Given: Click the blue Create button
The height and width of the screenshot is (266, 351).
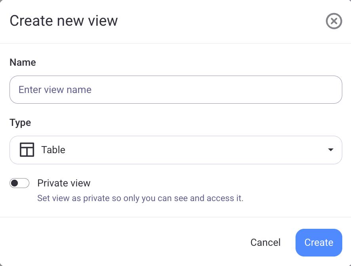Looking at the screenshot, I should click(x=319, y=242).
